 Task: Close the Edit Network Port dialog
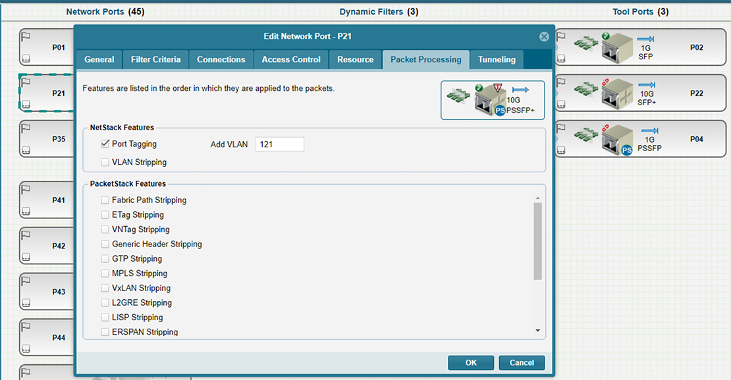point(544,37)
